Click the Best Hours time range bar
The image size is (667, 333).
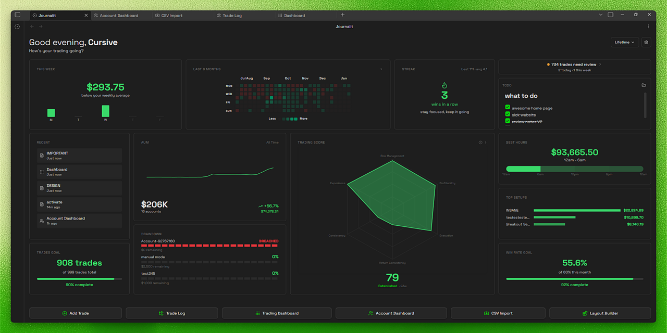pyautogui.click(x=574, y=169)
